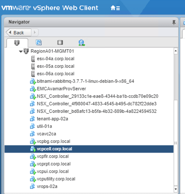Image resolution: width=185 pixels, height=194 pixels.
Task: Select util-01a VM
Action: (x=44, y=126)
